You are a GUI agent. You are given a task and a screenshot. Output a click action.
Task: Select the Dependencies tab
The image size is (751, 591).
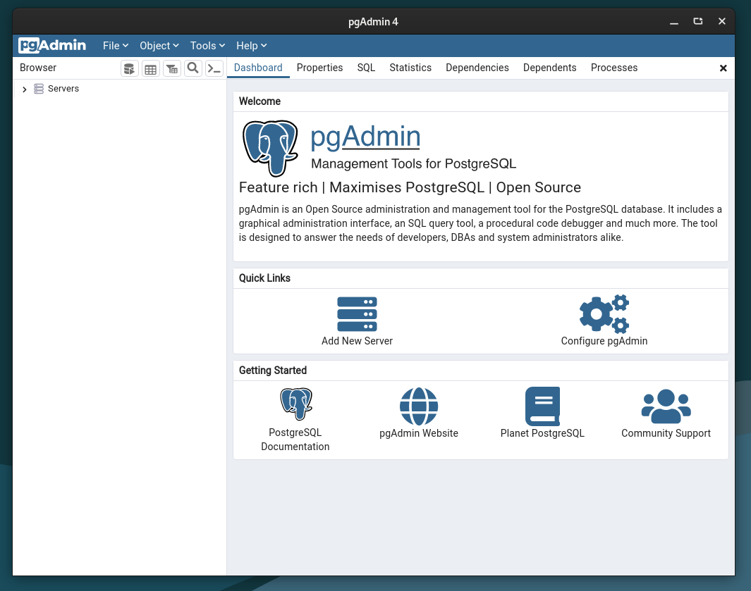coord(477,68)
